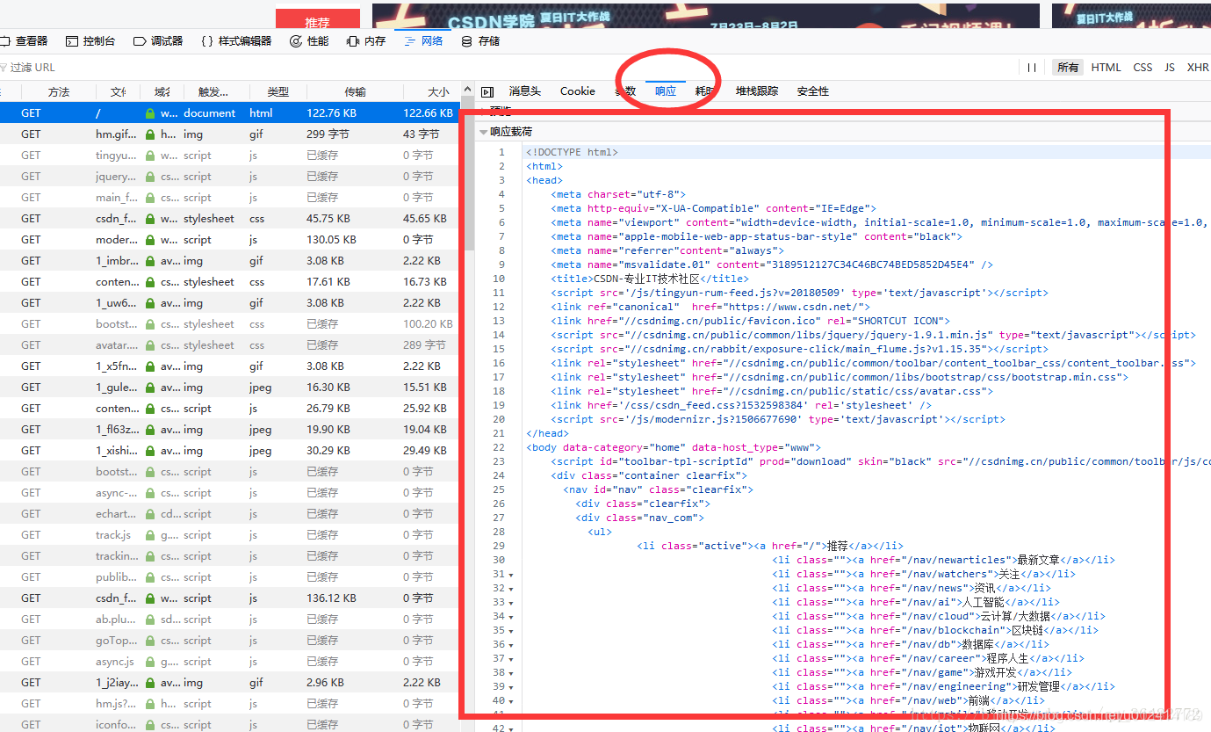Click the lock icon in the 1_imbr image row
This screenshot has width=1211, height=732.
[x=150, y=261]
